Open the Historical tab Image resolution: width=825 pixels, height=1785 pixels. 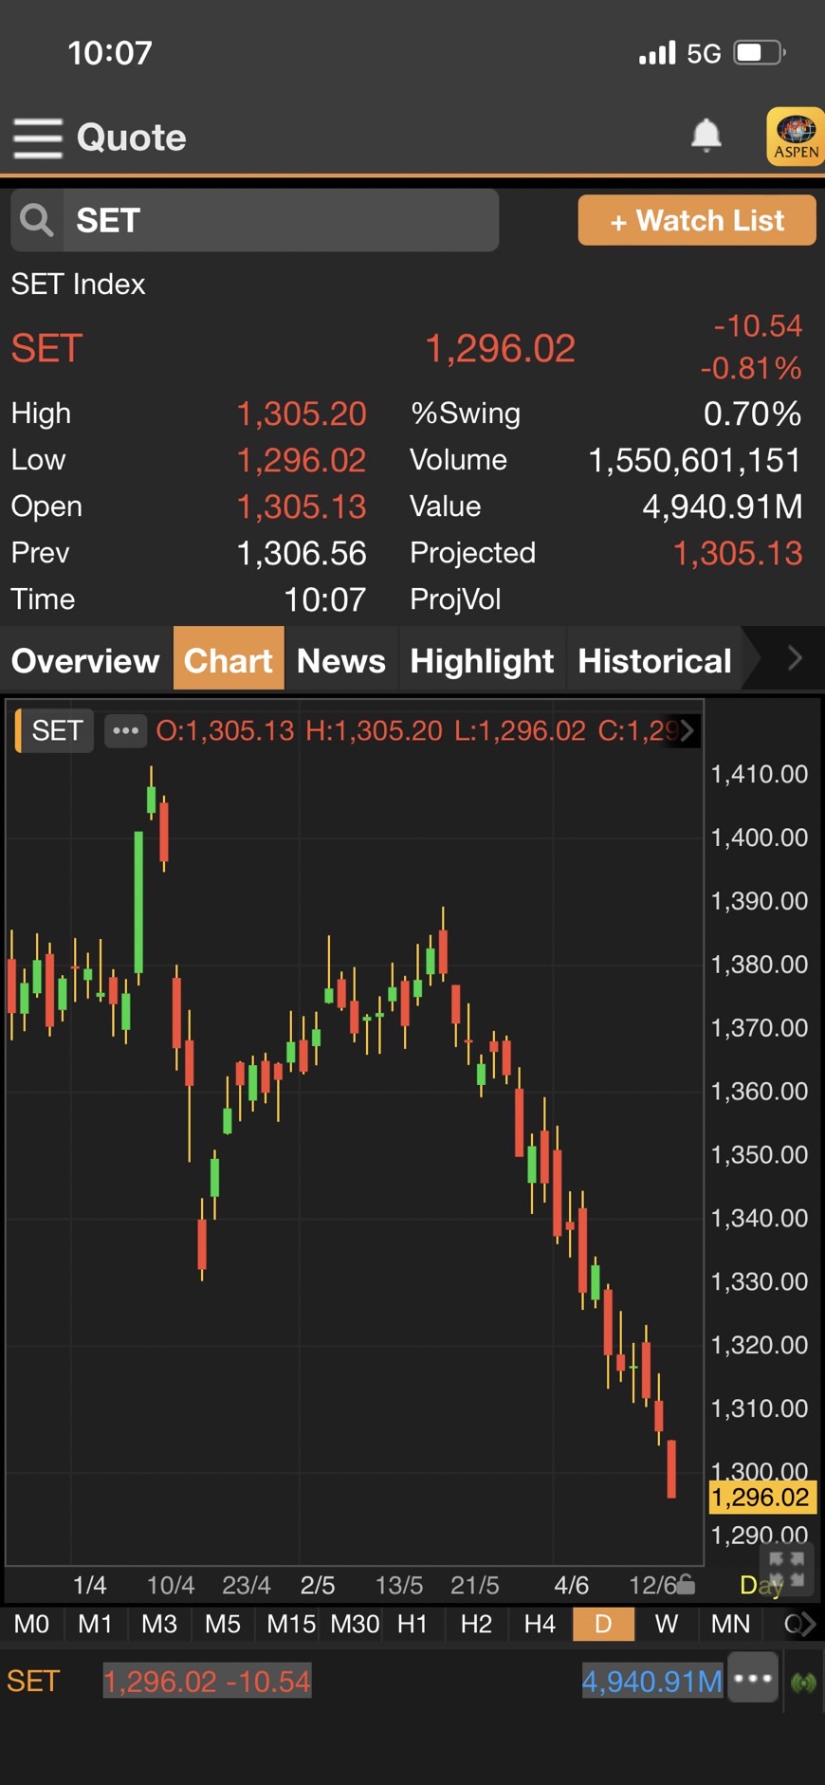tap(654, 660)
